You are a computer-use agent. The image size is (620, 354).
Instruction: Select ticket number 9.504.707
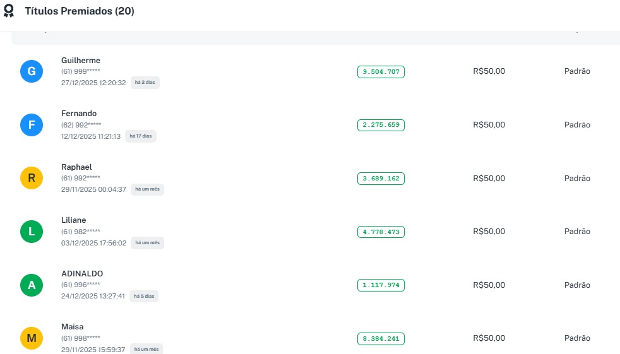coord(381,72)
